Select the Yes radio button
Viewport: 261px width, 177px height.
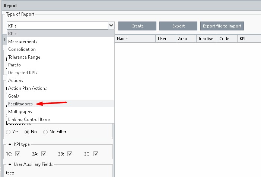9,132
